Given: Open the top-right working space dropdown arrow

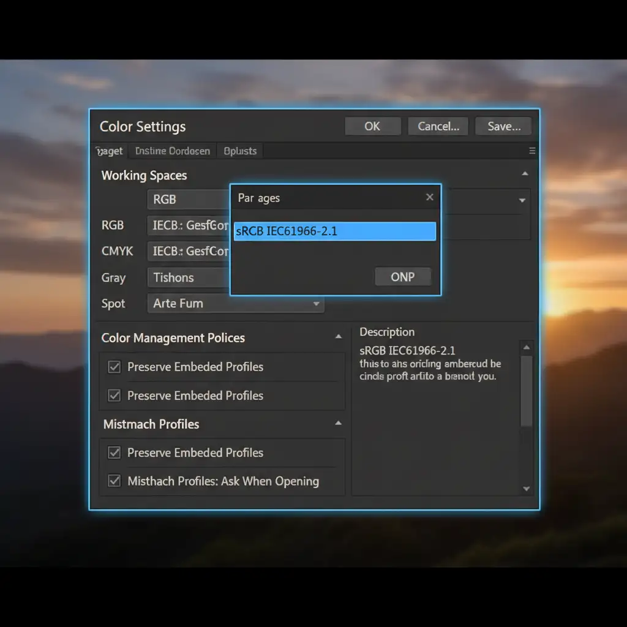Looking at the screenshot, I should 522,200.
